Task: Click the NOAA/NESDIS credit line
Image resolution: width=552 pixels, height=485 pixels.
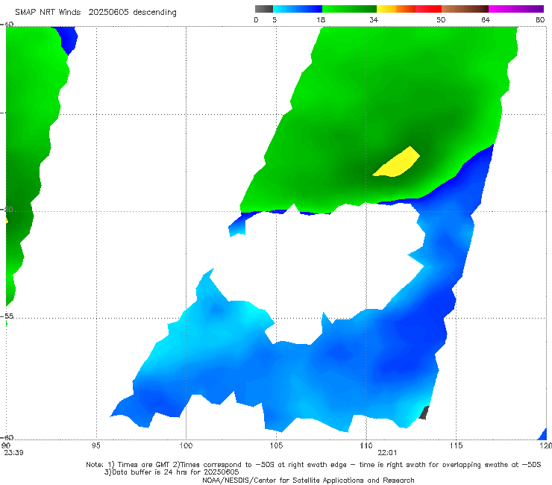Action: point(308,480)
